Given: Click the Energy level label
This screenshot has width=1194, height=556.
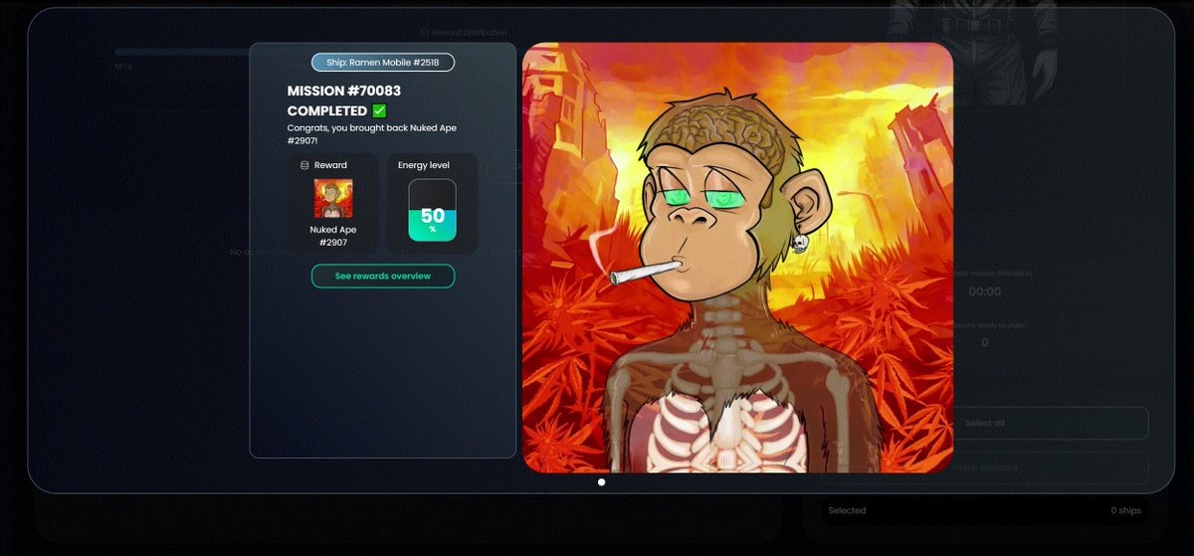Looking at the screenshot, I should coord(424,165).
